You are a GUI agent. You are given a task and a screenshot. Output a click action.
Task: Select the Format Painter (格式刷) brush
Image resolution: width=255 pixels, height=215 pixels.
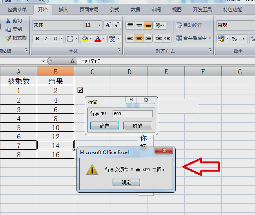tap(16, 38)
